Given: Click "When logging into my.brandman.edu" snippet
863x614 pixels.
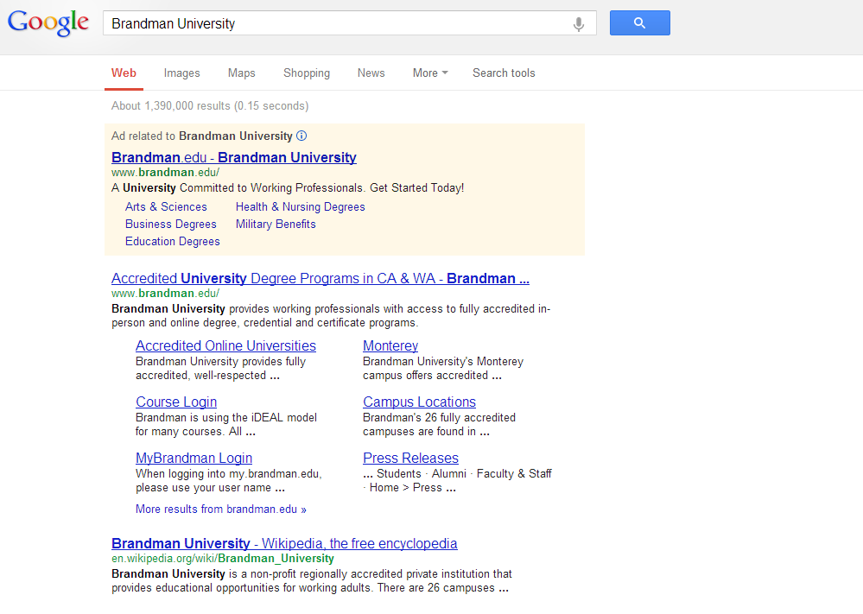Looking at the screenshot, I should point(228,480).
